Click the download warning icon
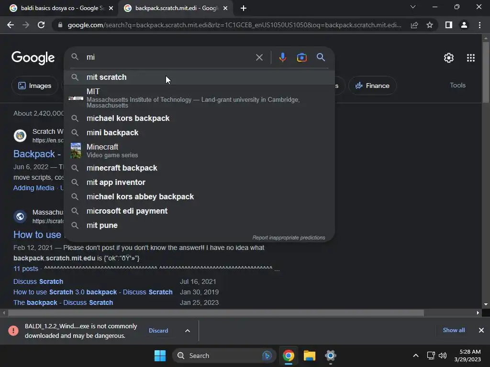 13,331
